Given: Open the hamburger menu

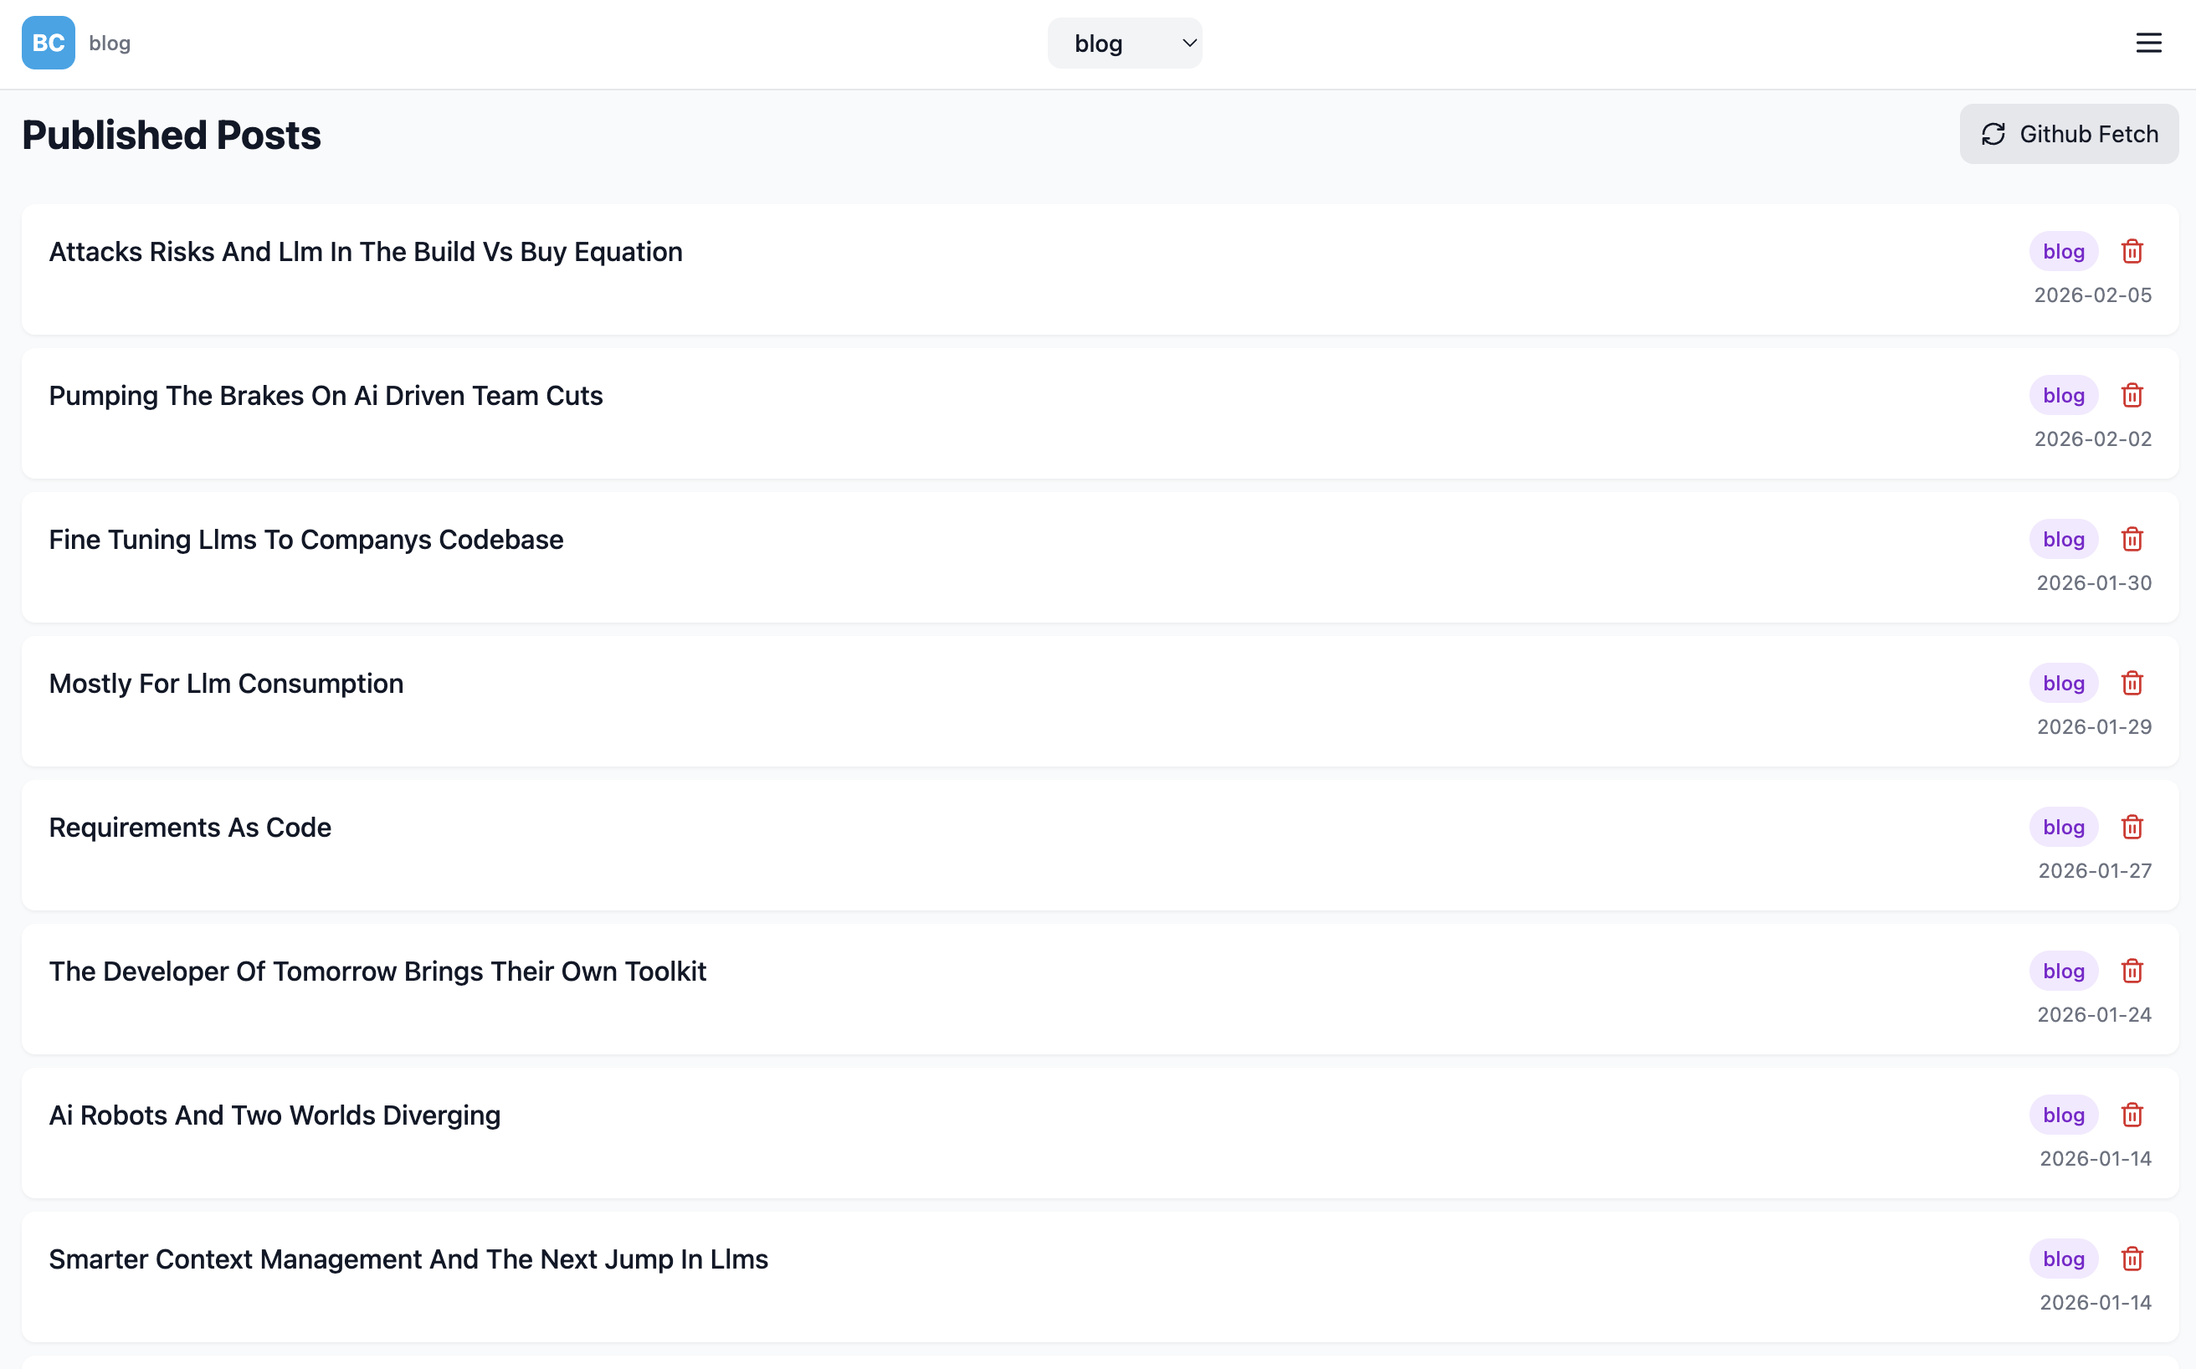Looking at the screenshot, I should pyautogui.click(x=2148, y=44).
